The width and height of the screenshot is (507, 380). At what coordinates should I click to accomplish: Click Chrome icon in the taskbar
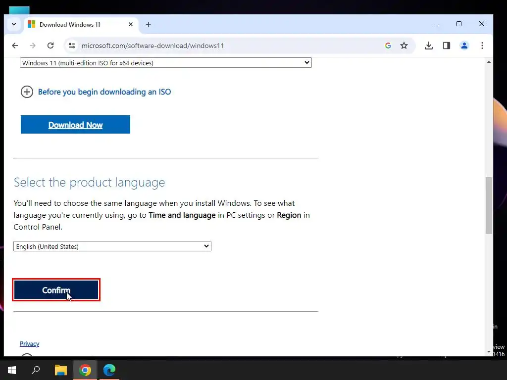pos(85,370)
